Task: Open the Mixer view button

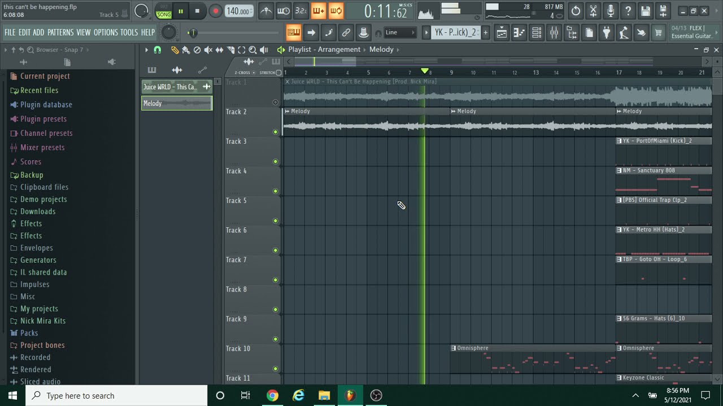Action: (554, 33)
